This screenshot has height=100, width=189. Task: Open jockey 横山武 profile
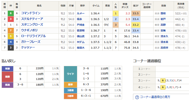pos(81,36)
